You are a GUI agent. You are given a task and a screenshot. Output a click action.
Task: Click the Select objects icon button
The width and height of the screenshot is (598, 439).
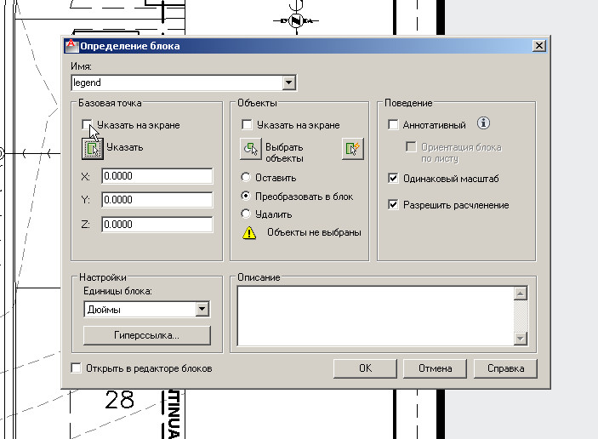coord(251,149)
